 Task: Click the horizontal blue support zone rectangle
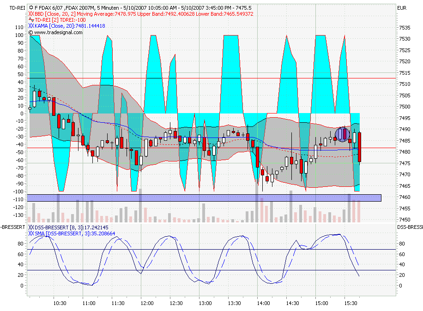(204, 198)
